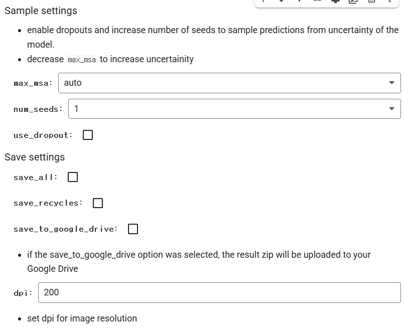Click the Google Drive upload note text
The image size is (404, 331).
pyautogui.click(x=199, y=261)
